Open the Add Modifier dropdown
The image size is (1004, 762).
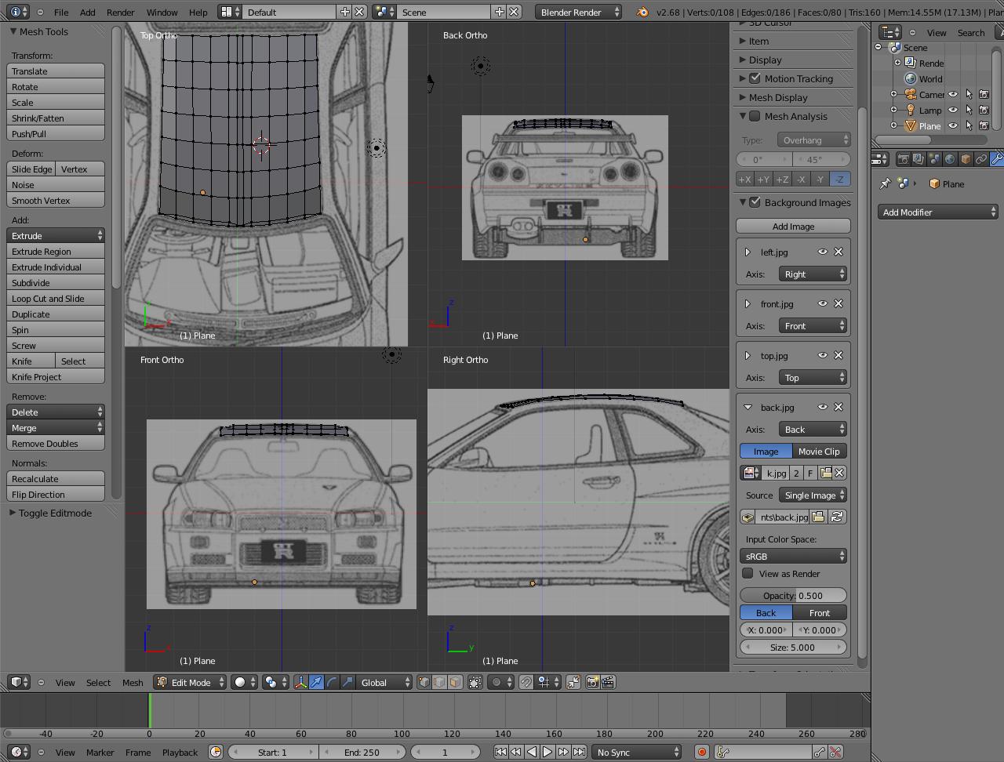(938, 212)
